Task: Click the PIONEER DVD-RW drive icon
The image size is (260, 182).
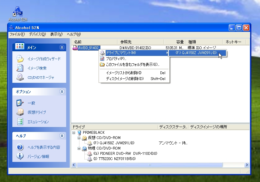Action: click(90, 154)
